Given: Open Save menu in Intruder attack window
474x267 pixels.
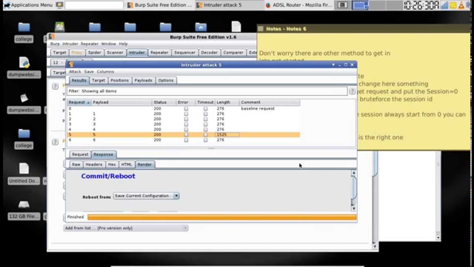Looking at the screenshot, I should click(x=89, y=72).
